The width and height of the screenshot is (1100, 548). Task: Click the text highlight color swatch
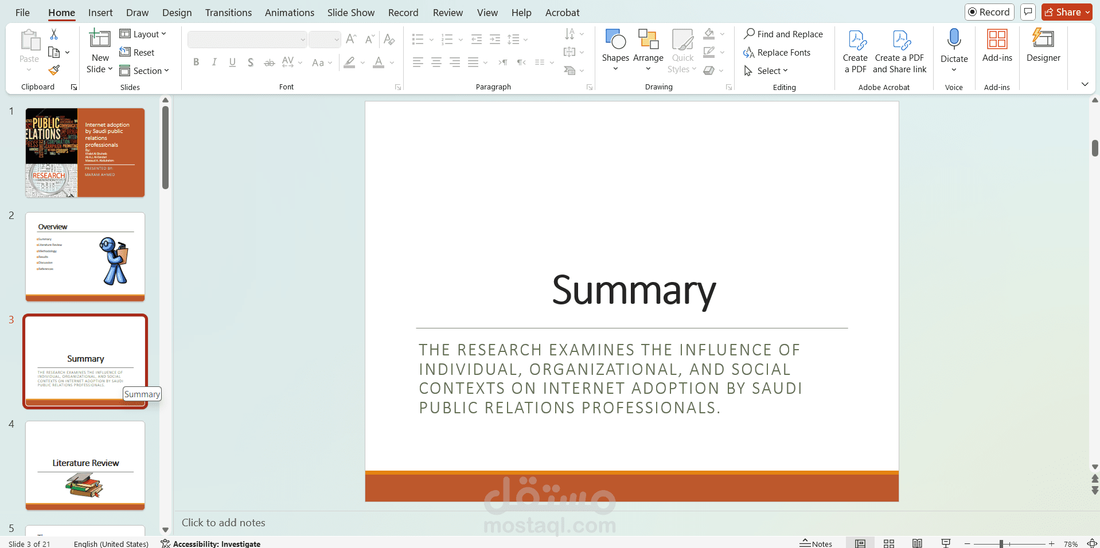click(349, 62)
